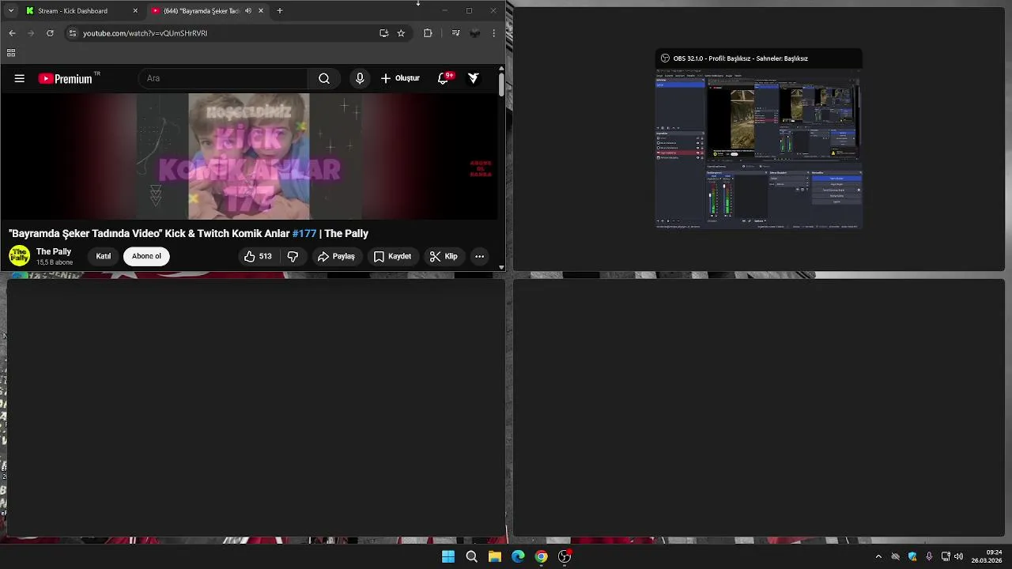Dislike the video with thumbs down
Image resolution: width=1012 pixels, height=569 pixels.
(293, 256)
